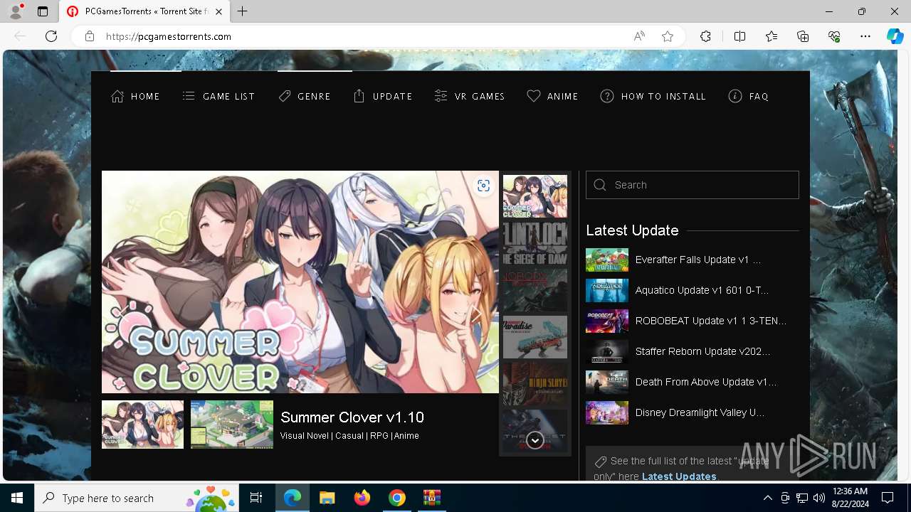Click the ROBOBEAT game thumbnail
The height and width of the screenshot is (512, 911).
coord(607,321)
